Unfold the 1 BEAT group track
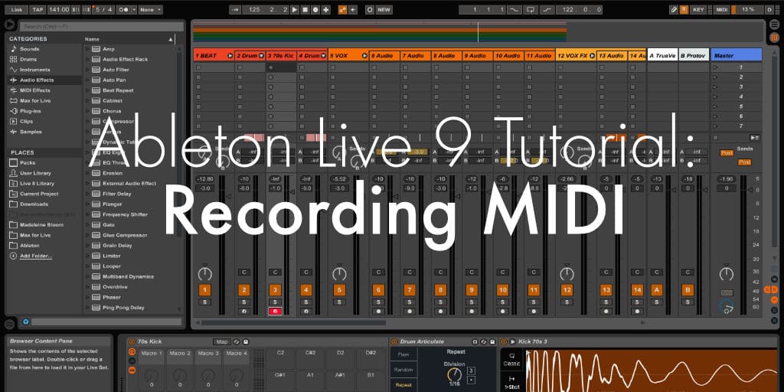Screen dimensions: 784x392 [230, 56]
